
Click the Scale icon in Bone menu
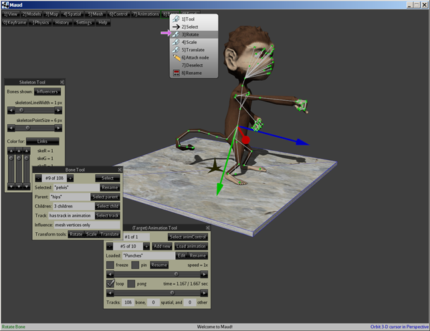(x=176, y=42)
